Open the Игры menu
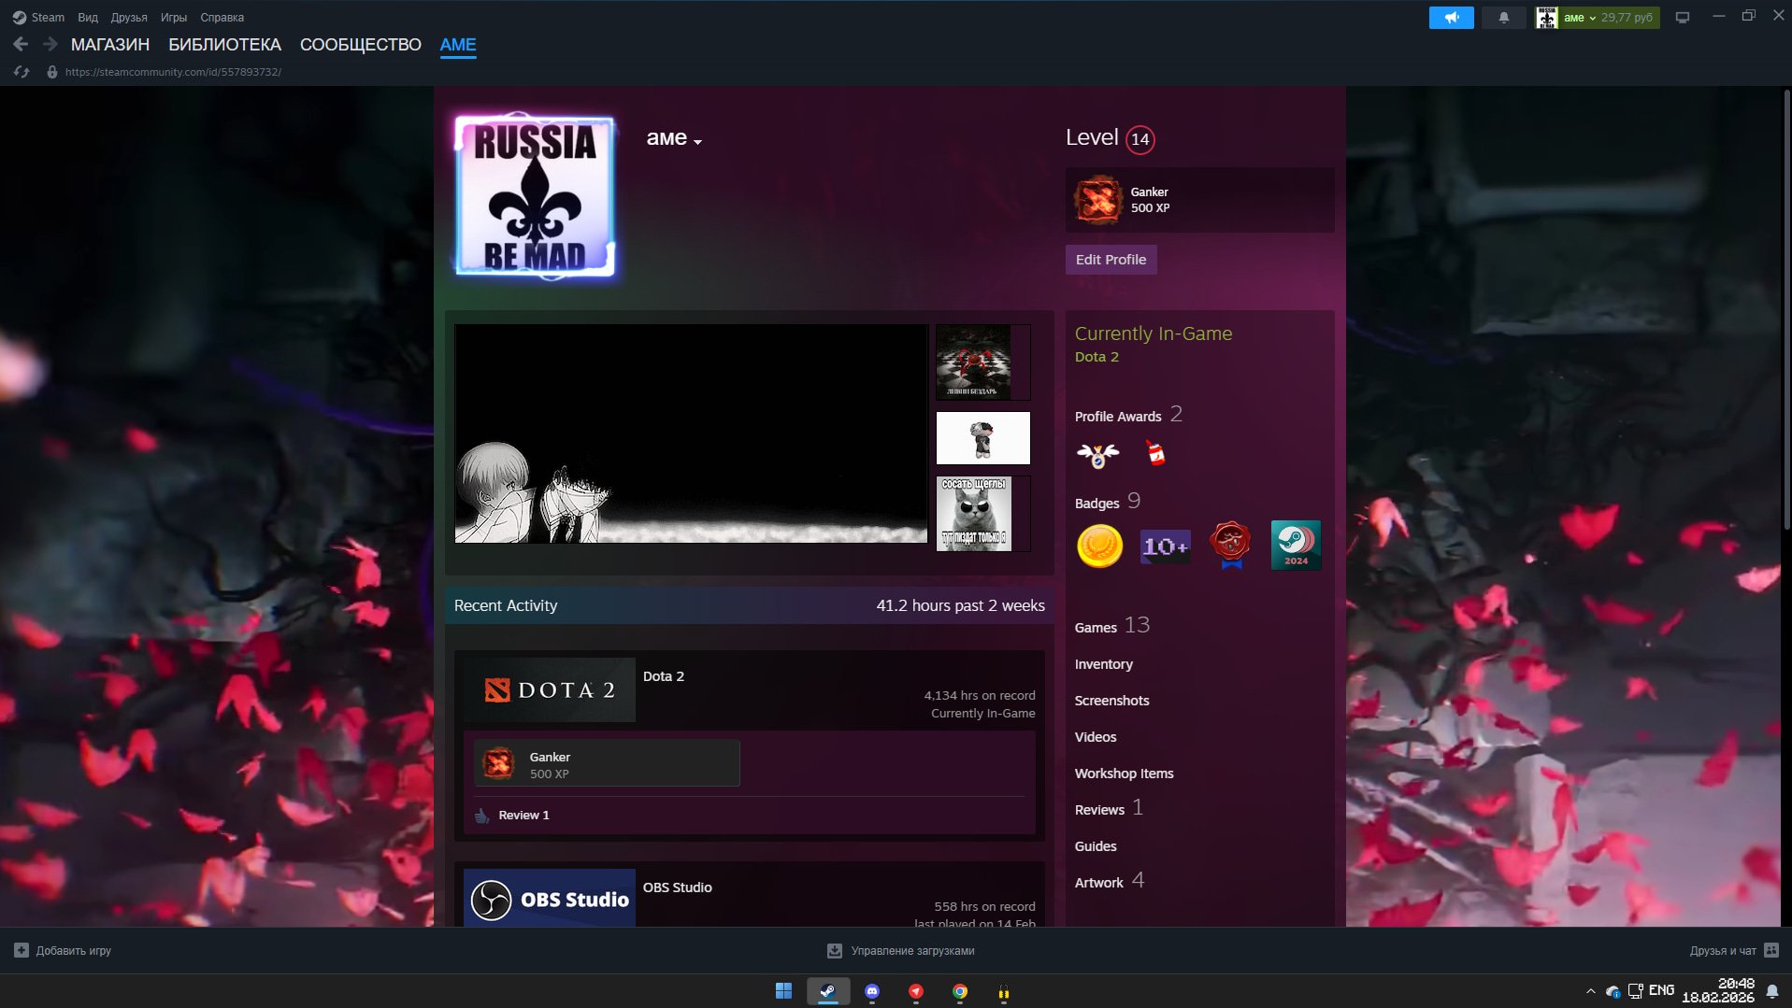1792x1008 pixels. [174, 17]
